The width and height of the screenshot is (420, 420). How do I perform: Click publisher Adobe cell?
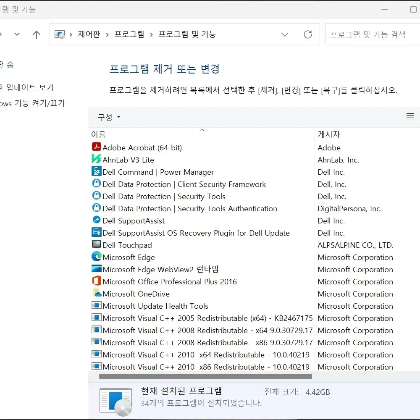coord(329,147)
